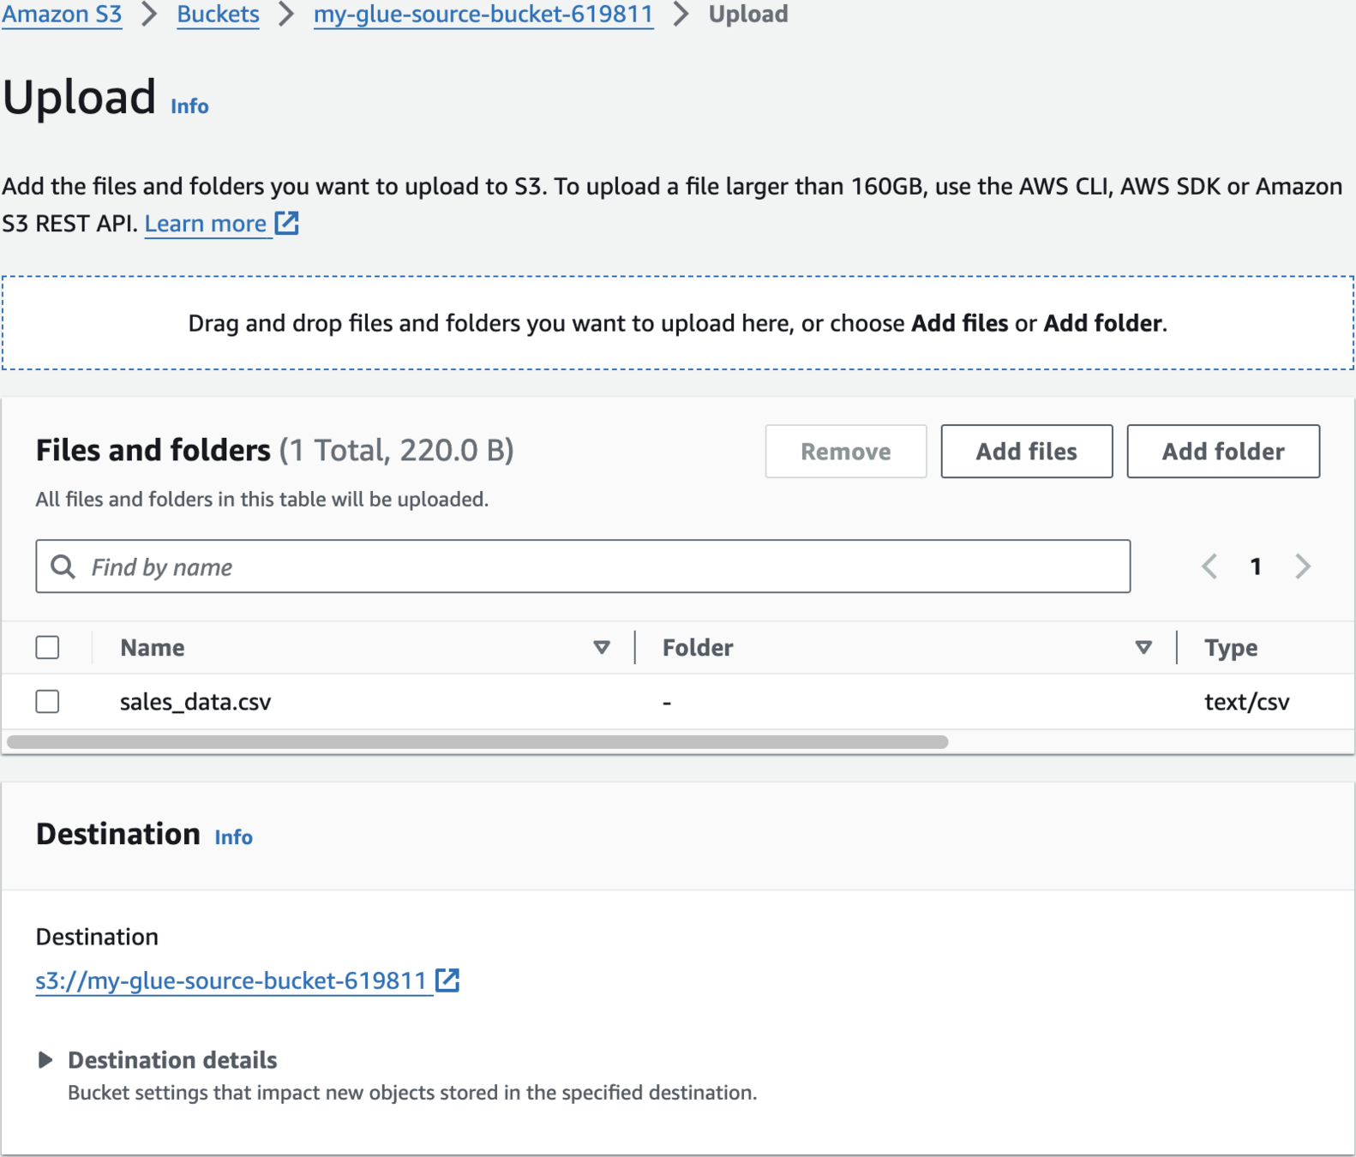Viewport: 1356px width, 1157px height.
Task: Click the horizontal table scrollbar
Action: [477, 742]
